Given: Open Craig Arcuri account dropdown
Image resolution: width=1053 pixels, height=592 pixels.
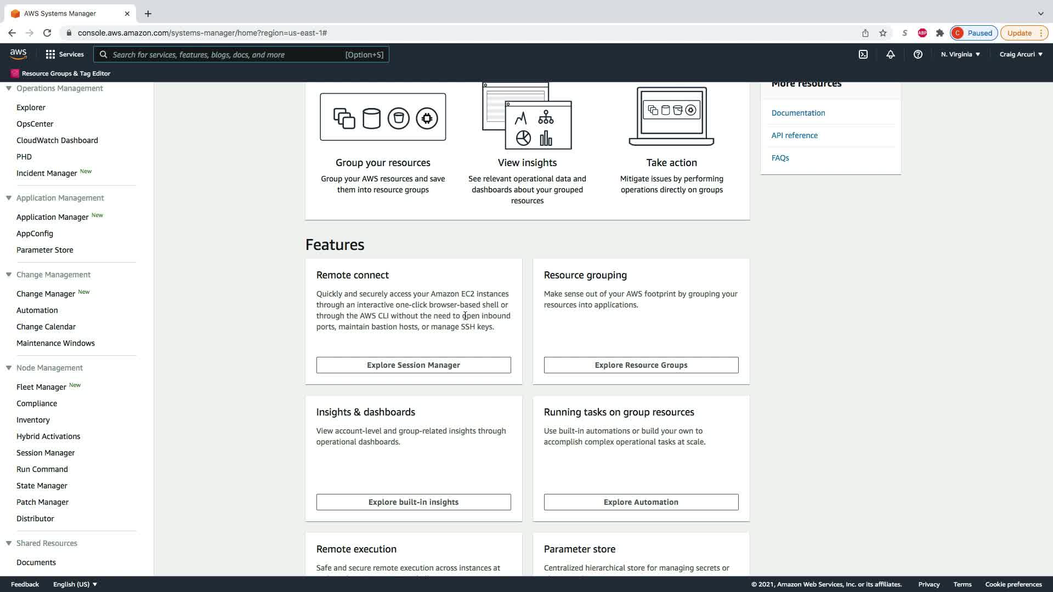Looking at the screenshot, I should tap(1021, 54).
